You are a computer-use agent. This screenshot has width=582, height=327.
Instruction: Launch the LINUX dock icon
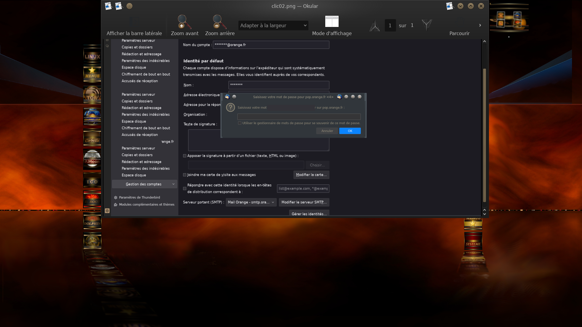pyautogui.click(x=92, y=56)
